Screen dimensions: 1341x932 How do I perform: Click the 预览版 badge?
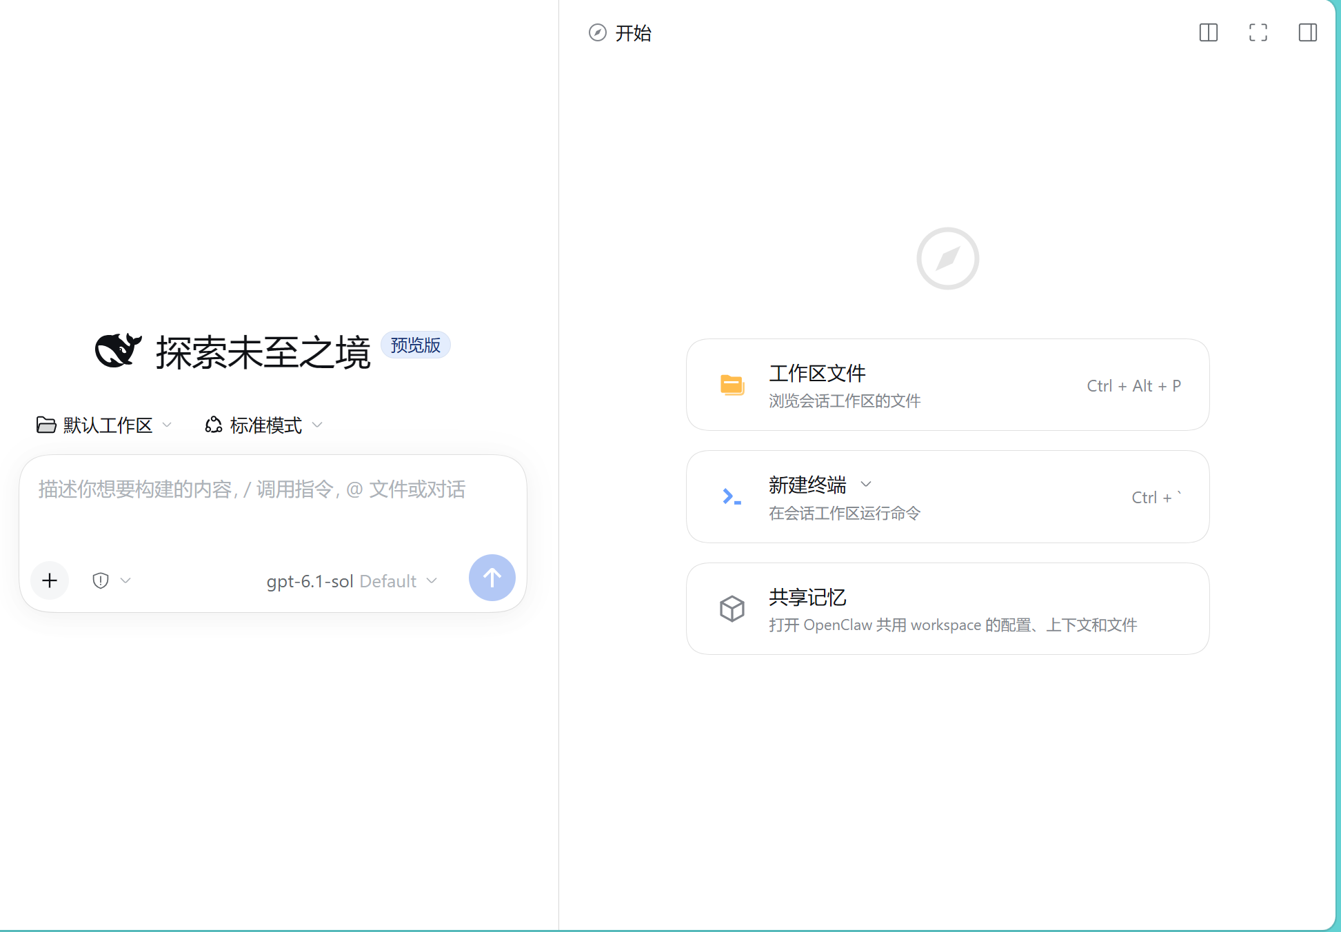pos(416,345)
